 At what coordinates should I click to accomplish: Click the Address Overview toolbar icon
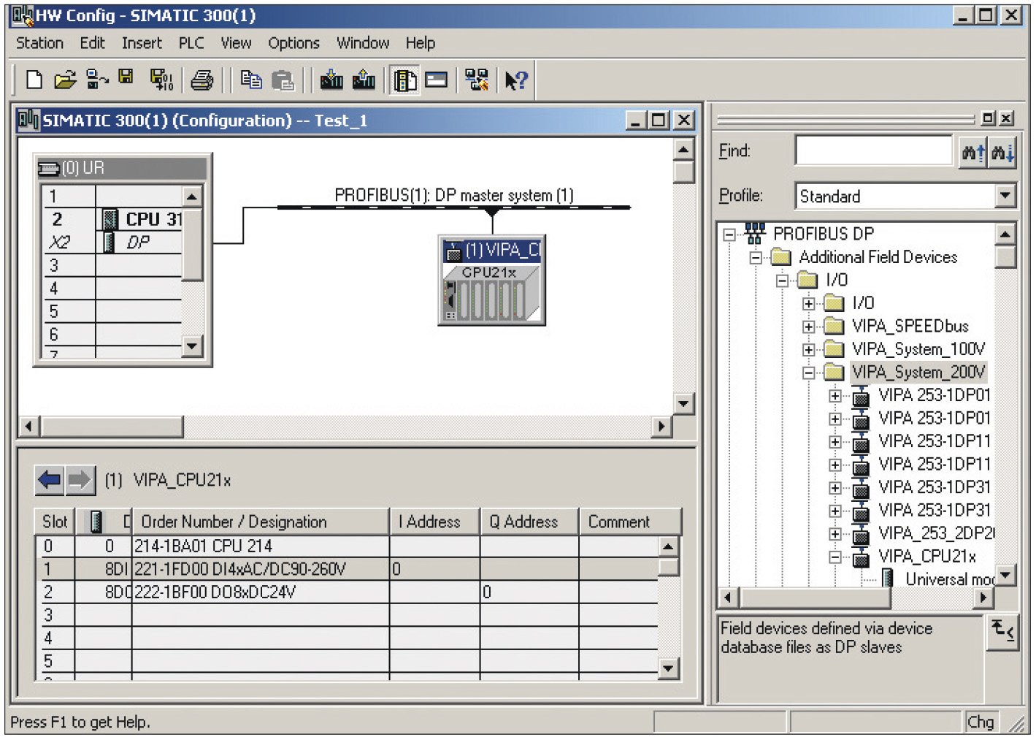click(x=437, y=80)
